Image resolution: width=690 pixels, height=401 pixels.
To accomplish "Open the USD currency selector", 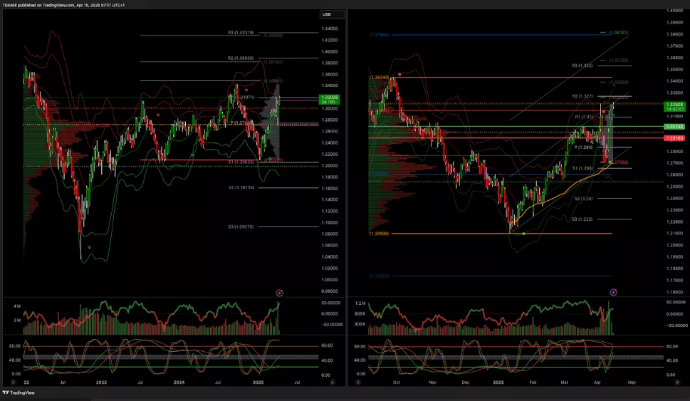I will (x=332, y=14).
